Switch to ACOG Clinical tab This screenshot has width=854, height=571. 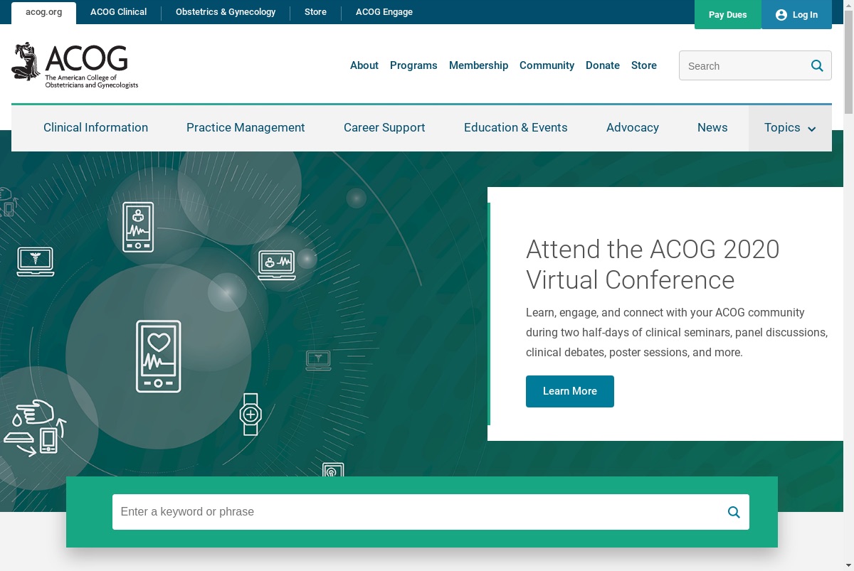click(x=118, y=12)
